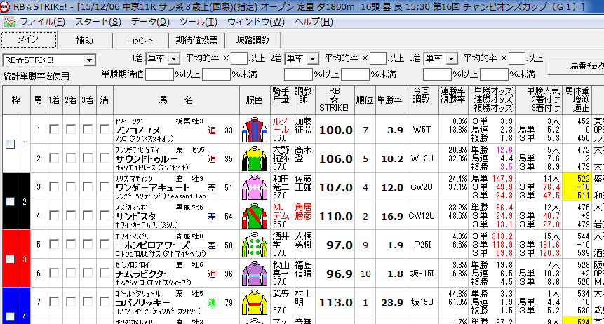604x324 pixels.
Task: Click the 単勝率 value 23.9
Action: coord(392,303)
